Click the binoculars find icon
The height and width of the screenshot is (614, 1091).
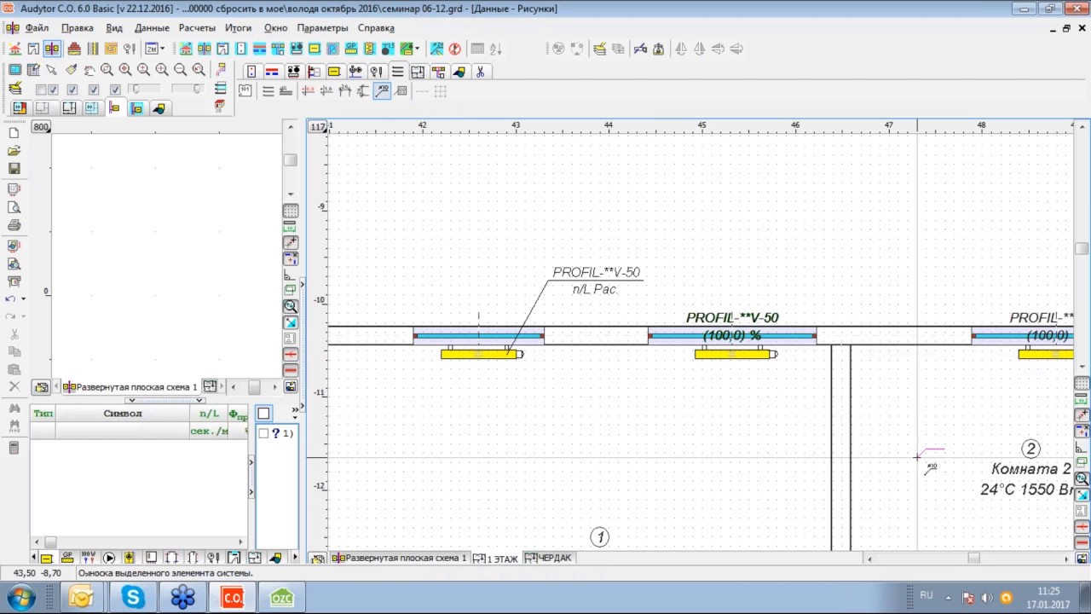14,407
